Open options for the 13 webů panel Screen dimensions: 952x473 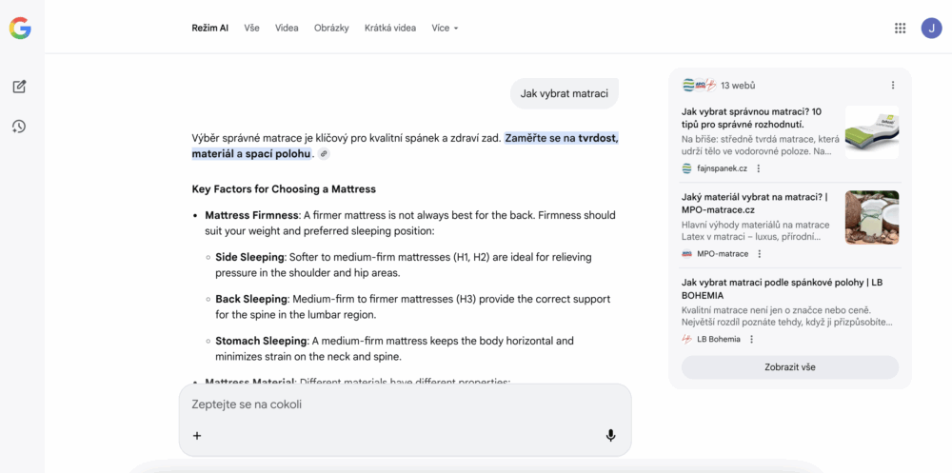(893, 85)
